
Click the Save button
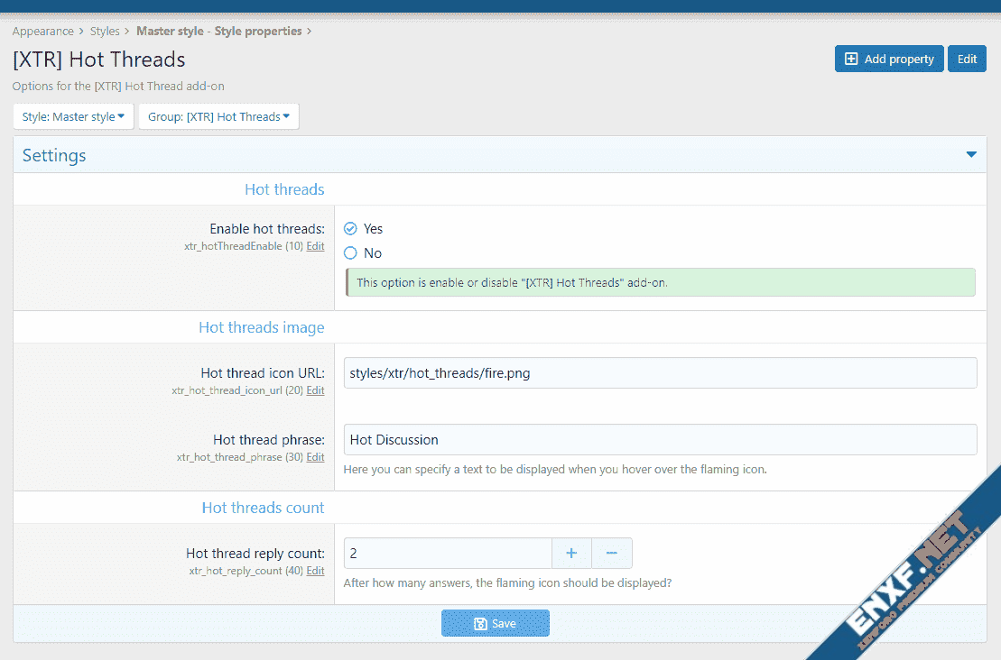point(495,623)
